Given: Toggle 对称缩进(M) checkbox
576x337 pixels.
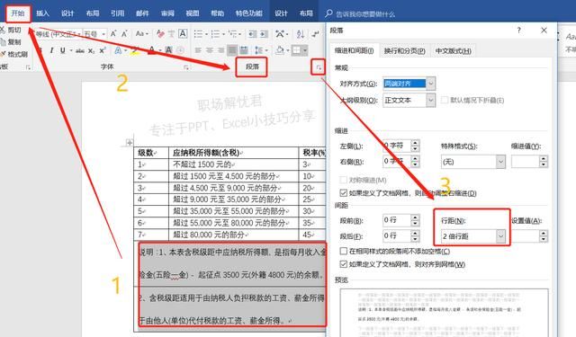Looking at the screenshot, I should tap(343, 180).
